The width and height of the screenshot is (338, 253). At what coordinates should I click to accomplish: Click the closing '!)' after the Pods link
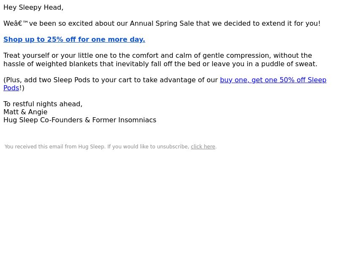(22, 88)
